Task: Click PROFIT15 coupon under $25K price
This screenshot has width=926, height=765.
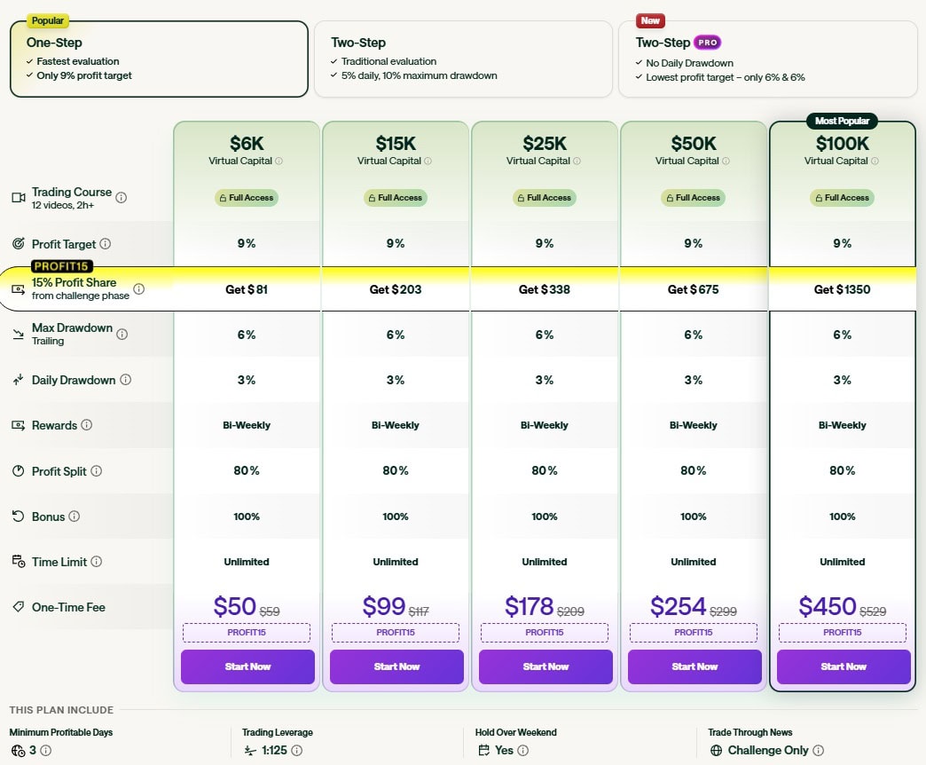Action: pos(545,633)
